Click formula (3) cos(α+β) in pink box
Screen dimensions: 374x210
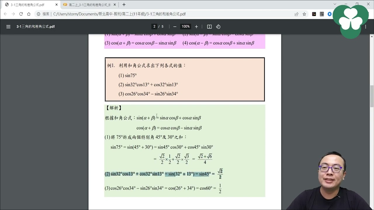click(141, 43)
